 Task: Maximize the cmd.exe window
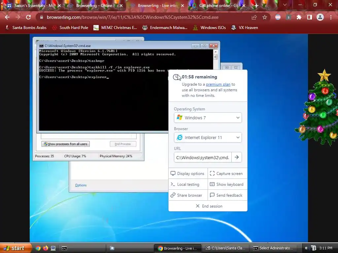pyautogui.click(x=204, y=45)
